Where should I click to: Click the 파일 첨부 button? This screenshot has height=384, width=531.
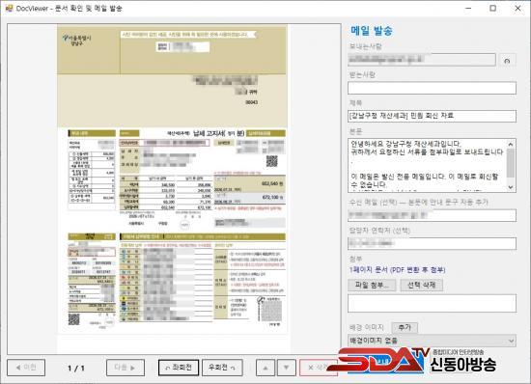pos(372,286)
